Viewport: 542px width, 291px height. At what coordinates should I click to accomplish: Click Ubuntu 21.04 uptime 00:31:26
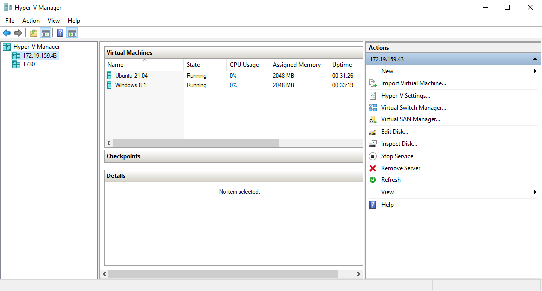[x=343, y=76]
